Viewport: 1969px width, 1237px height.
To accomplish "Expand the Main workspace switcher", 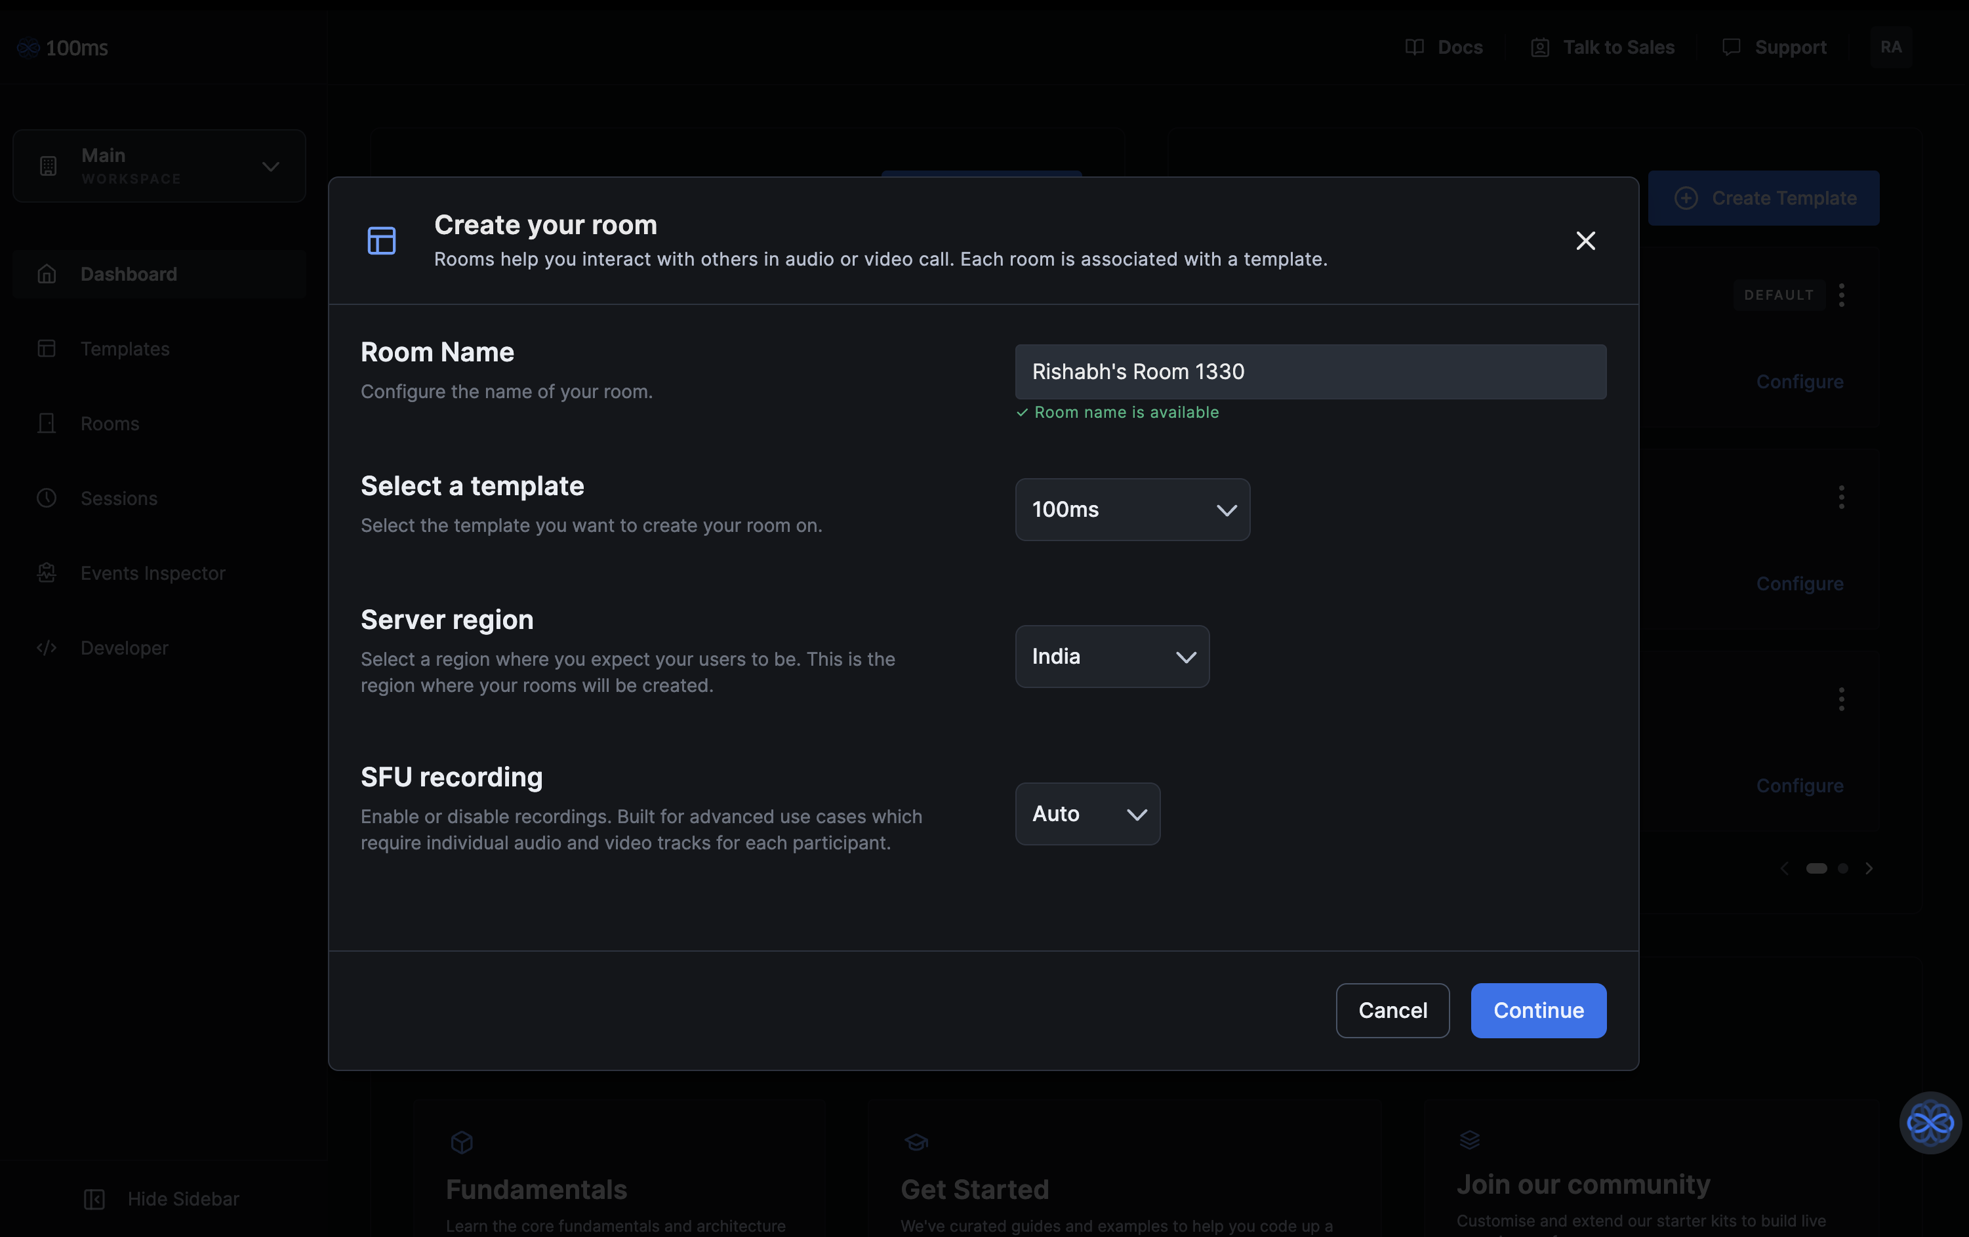I will click(x=159, y=166).
